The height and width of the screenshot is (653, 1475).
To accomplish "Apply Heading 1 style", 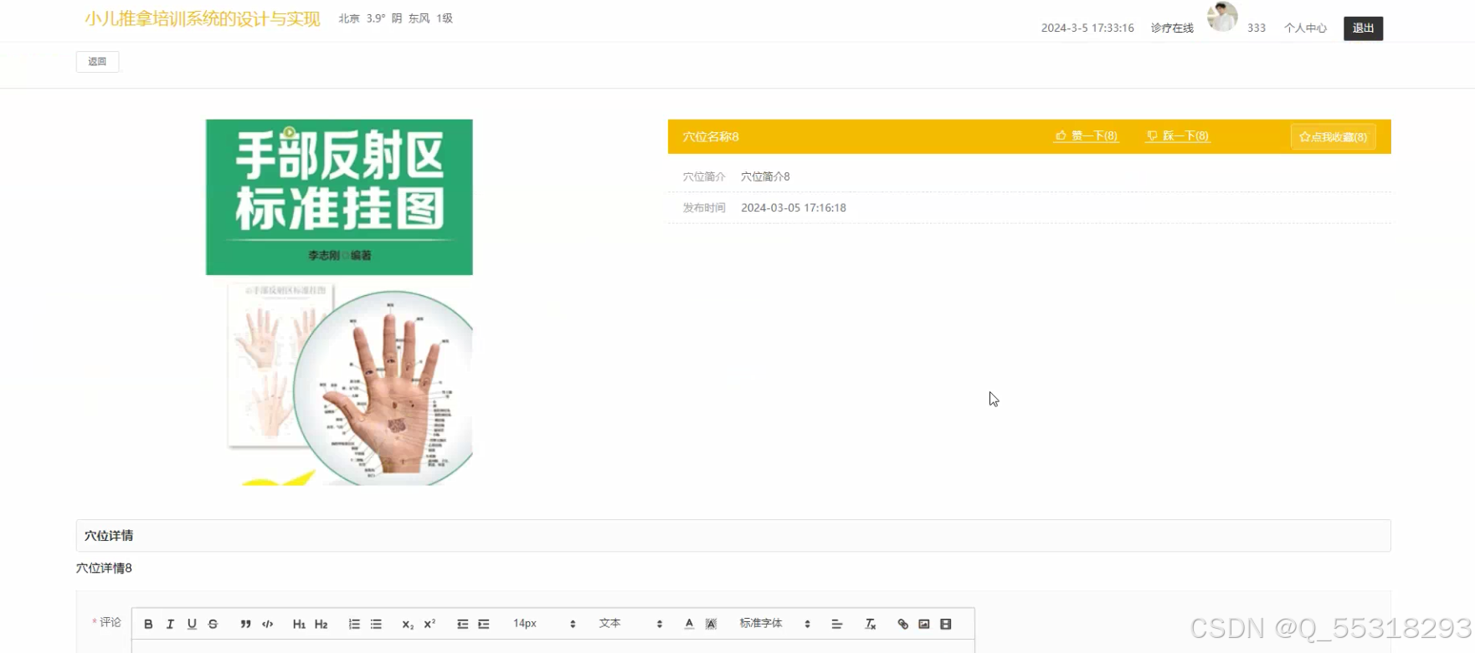I will [x=299, y=624].
